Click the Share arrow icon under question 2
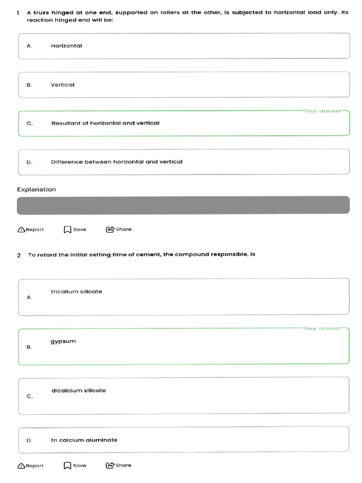 coord(110,465)
